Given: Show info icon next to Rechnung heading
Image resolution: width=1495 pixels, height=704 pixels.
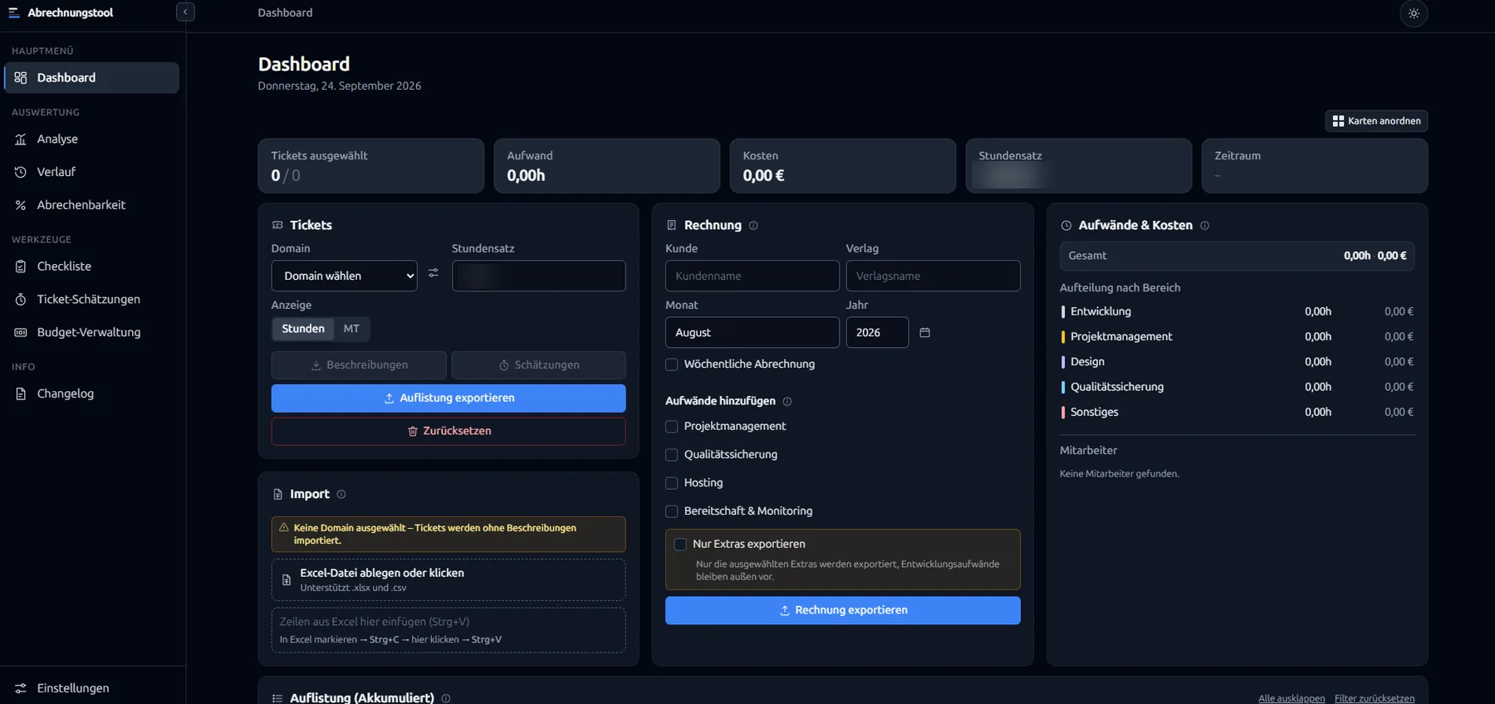Looking at the screenshot, I should click(753, 226).
